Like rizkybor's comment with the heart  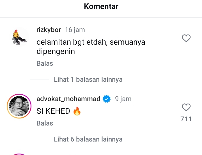tap(186, 38)
